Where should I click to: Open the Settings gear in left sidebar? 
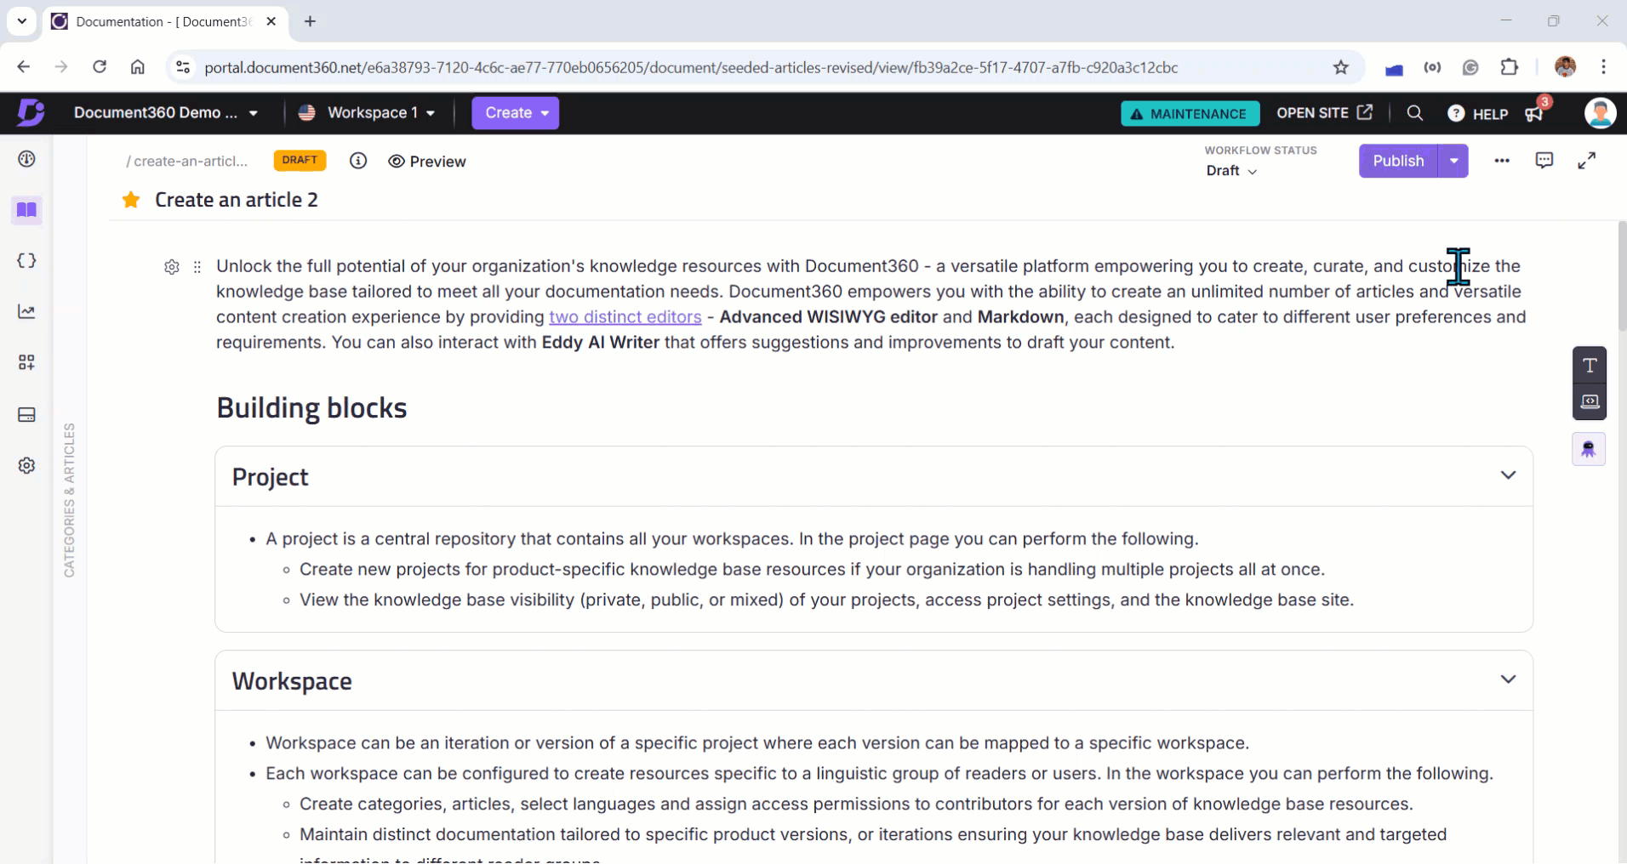(26, 465)
